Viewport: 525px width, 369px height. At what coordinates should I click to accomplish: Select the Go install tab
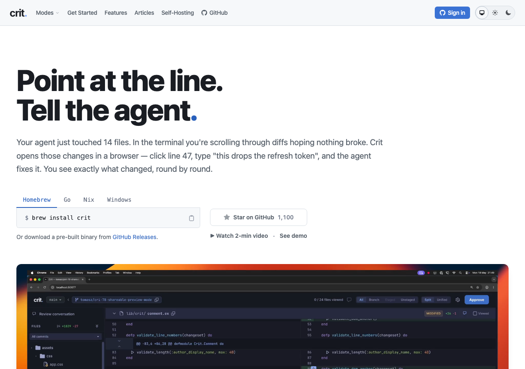[67, 200]
